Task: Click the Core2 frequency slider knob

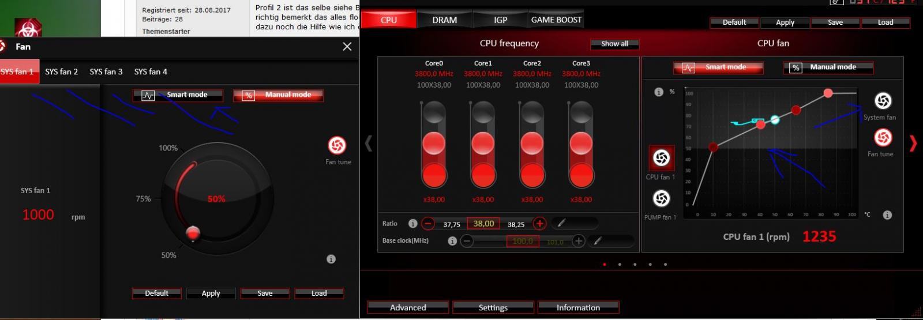Action: (532, 142)
